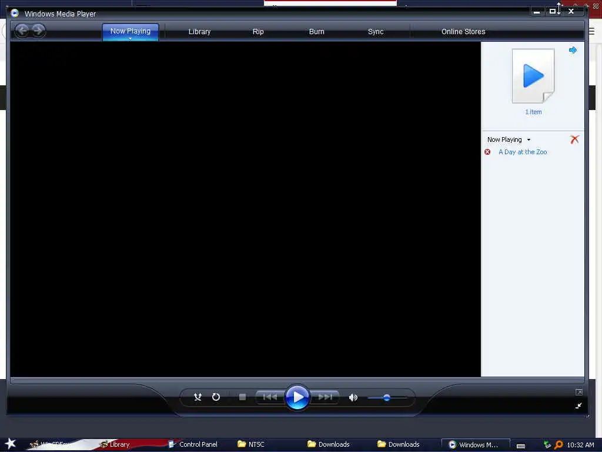Viewport: 602px width, 452px height.
Task: Open the Library tab
Action: tap(199, 32)
